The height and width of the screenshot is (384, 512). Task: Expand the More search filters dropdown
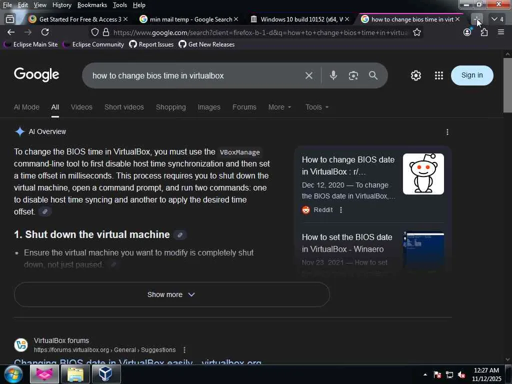point(280,107)
